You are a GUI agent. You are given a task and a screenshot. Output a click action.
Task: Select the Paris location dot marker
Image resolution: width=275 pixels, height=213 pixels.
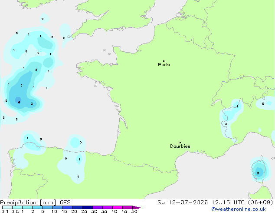(164, 61)
